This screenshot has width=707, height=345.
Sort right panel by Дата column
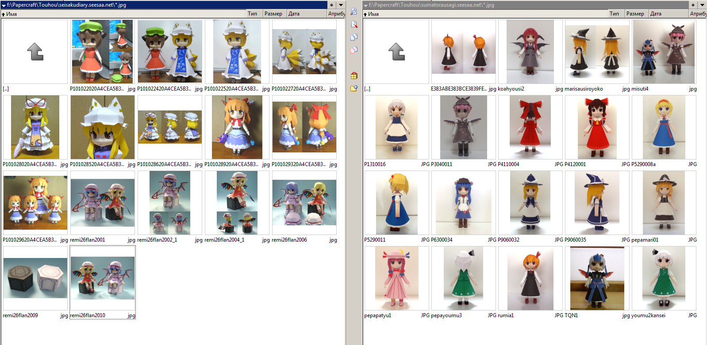pos(669,14)
